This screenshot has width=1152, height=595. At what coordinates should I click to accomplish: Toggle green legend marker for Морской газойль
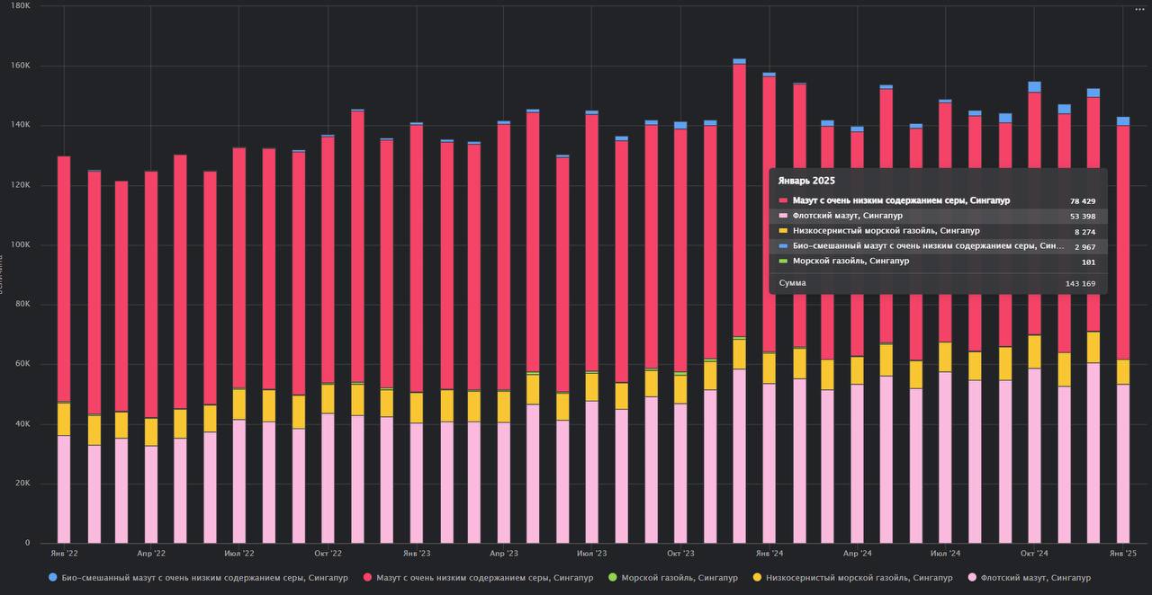point(613,577)
